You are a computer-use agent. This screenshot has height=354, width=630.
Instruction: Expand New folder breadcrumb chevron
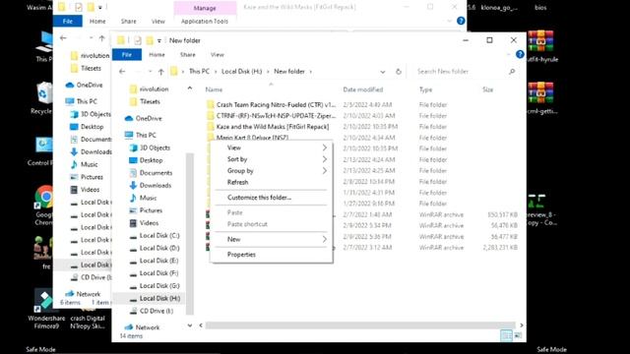pyautogui.click(x=311, y=72)
